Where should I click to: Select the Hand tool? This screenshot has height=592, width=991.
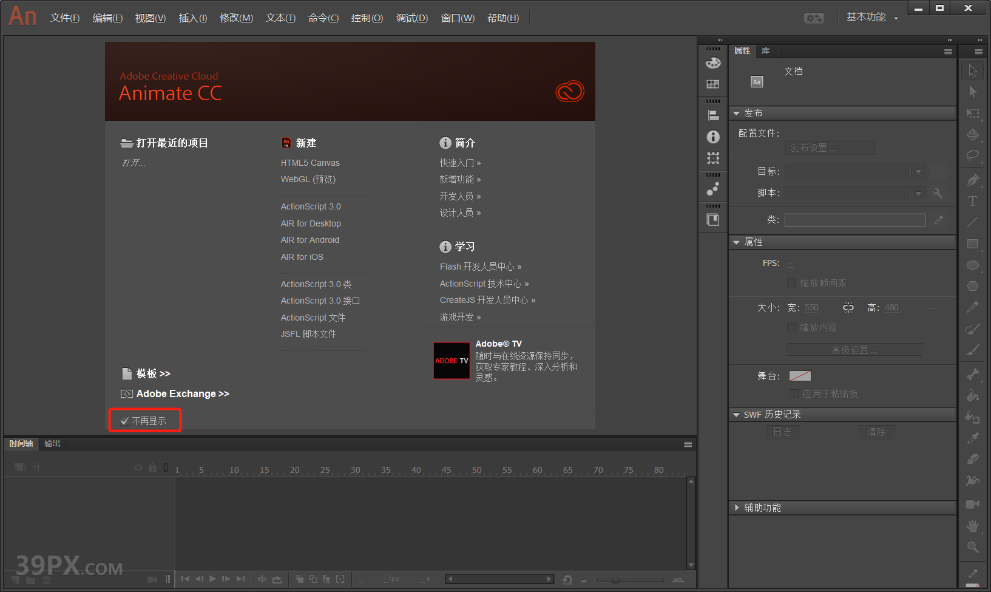click(973, 526)
